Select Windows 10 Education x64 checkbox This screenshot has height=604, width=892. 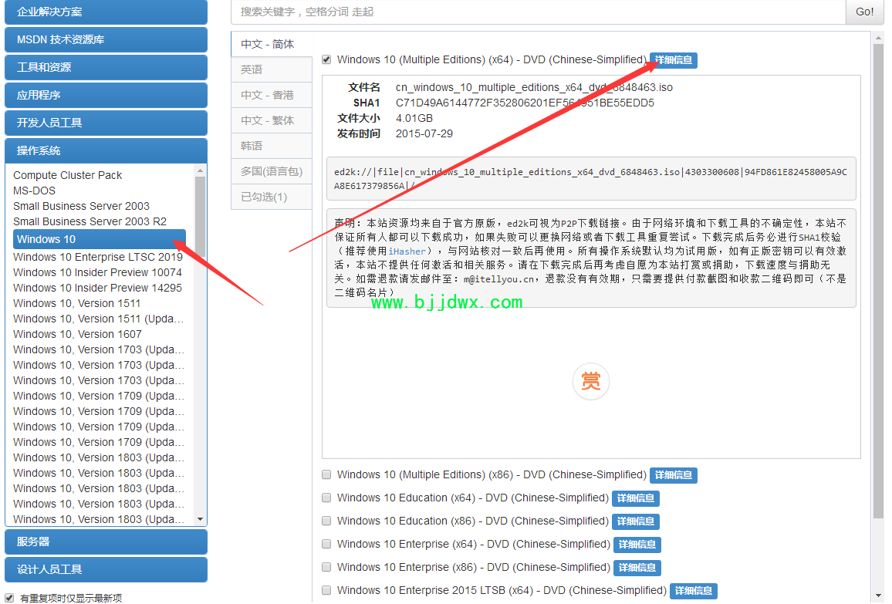click(x=326, y=498)
